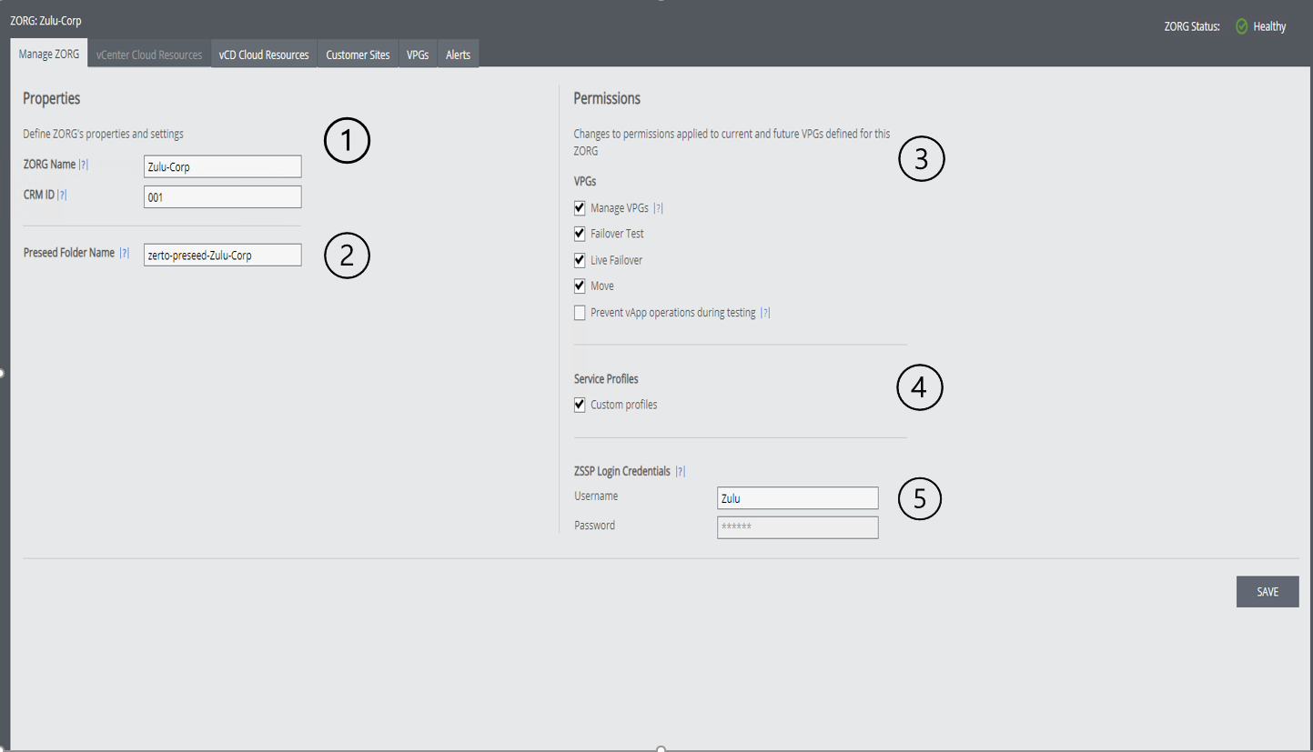This screenshot has height=752, width=1313.
Task: Click help icon next to ZSSP Login Credentials
Action: [x=680, y=471]
